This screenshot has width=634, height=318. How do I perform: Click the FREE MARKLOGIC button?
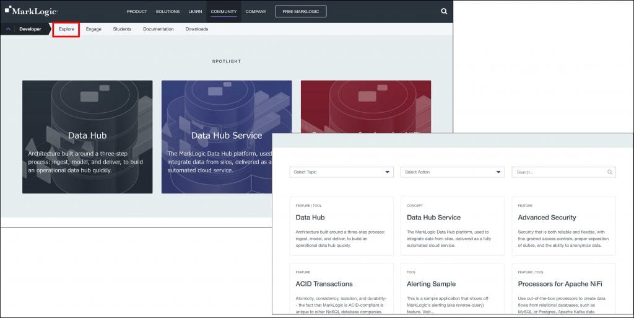point(300,11)
